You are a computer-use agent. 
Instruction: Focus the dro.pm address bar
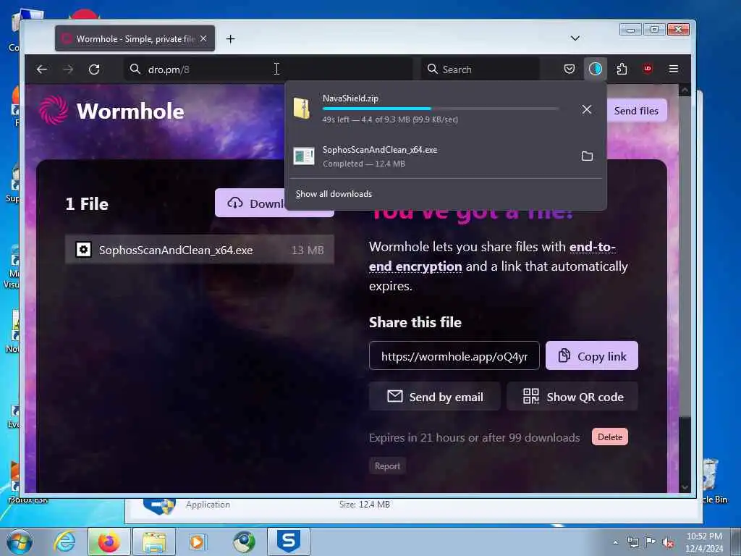[269, 69]
